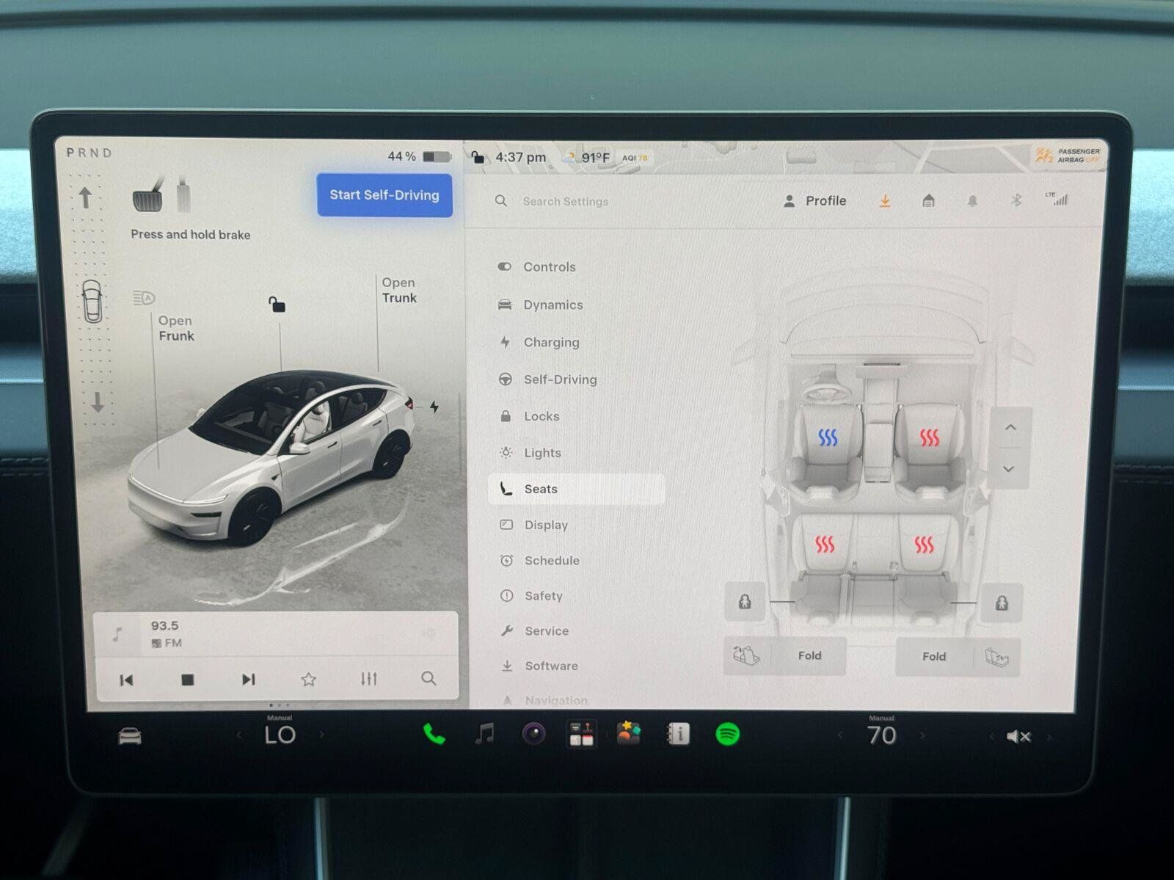Toggle driver seat cooling (blue waves)
The width and height of the screenshot is (1174, 880).
tap(828, 438)
